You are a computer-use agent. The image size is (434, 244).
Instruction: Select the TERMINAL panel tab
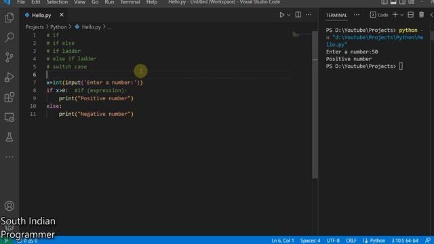coord(336,15)
